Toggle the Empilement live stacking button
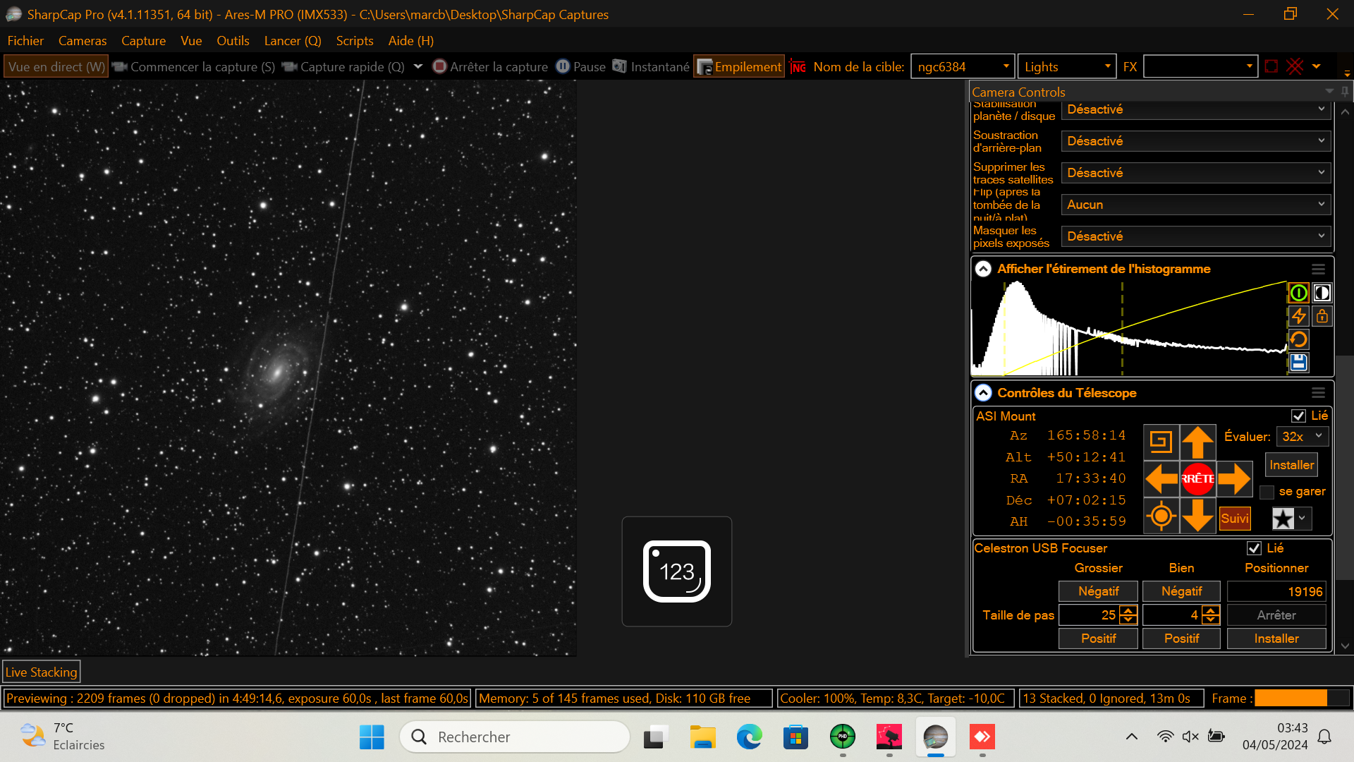Screen dimensions: 1354x762 coord(739,66)
